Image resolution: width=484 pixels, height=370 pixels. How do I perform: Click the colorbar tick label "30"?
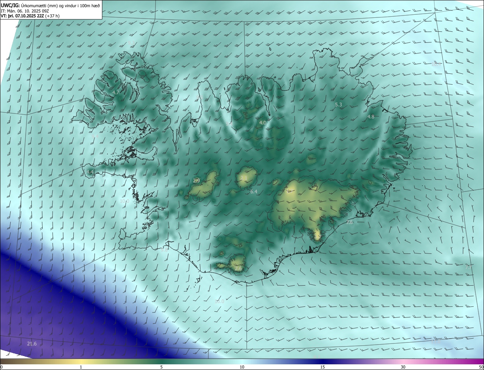click(x=403, y=367)
